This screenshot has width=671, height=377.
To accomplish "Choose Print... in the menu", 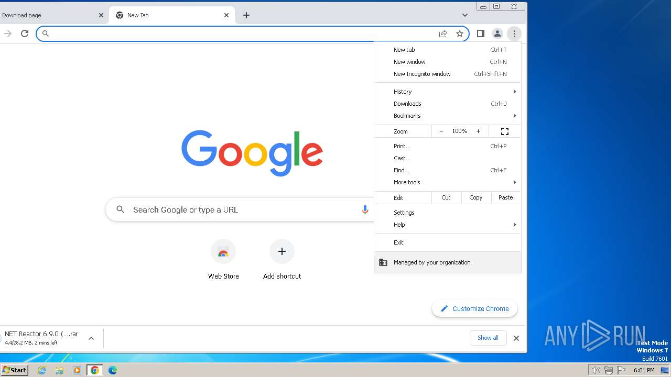I will click(x=448, y=146).
